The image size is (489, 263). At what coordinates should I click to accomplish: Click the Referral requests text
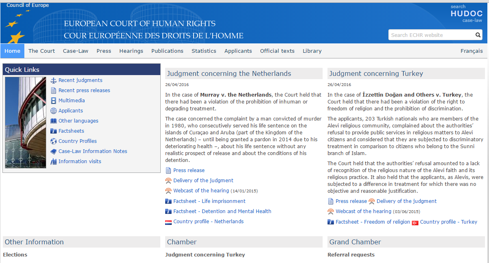tap(351, 255)
